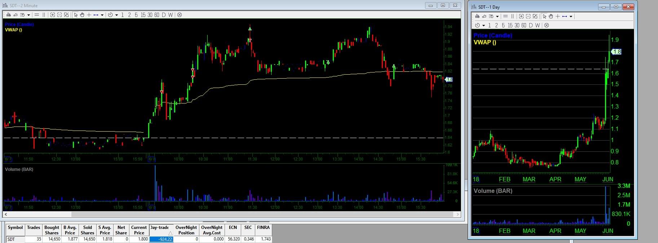Click the Current Price column header

[139, 230]
